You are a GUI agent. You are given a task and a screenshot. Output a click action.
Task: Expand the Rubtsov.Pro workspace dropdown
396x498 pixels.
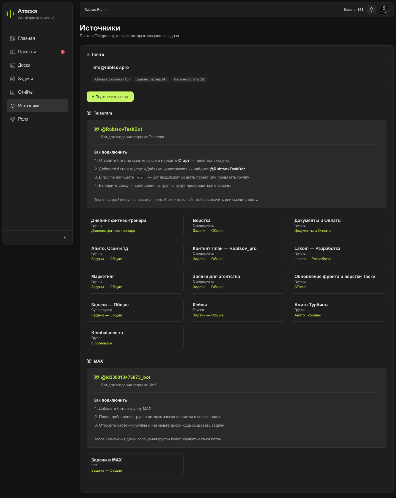[95, 10]
